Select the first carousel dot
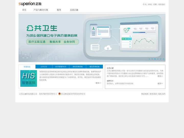 pyautogui.click(x=149, y=59)
